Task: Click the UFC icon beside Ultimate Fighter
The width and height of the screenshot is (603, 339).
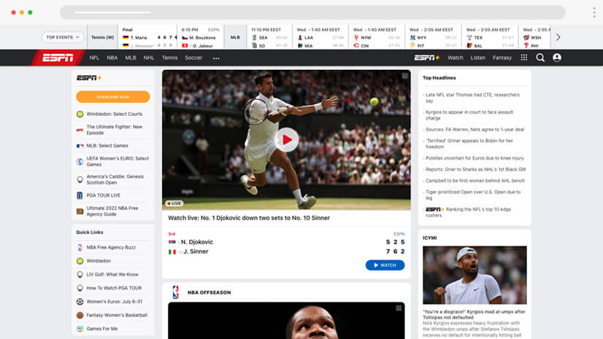Action: coord(80,130)
